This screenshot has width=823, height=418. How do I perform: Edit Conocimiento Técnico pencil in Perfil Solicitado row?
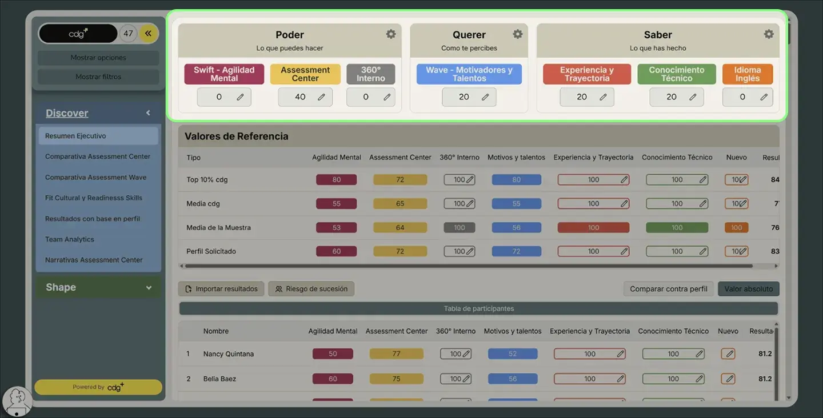tap(703, 251)
